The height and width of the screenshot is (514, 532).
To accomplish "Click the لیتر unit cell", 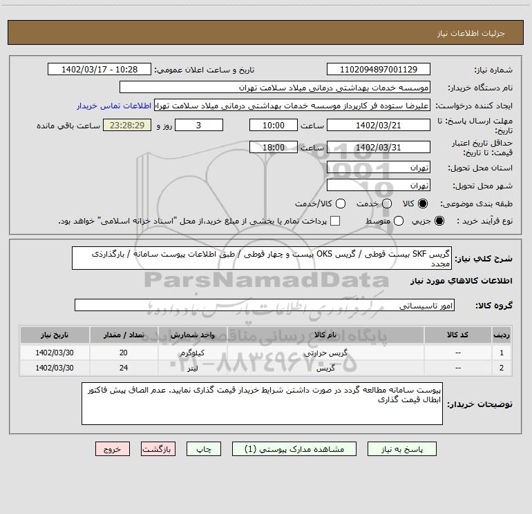I will pyautogui.click(x=192, y=368).
